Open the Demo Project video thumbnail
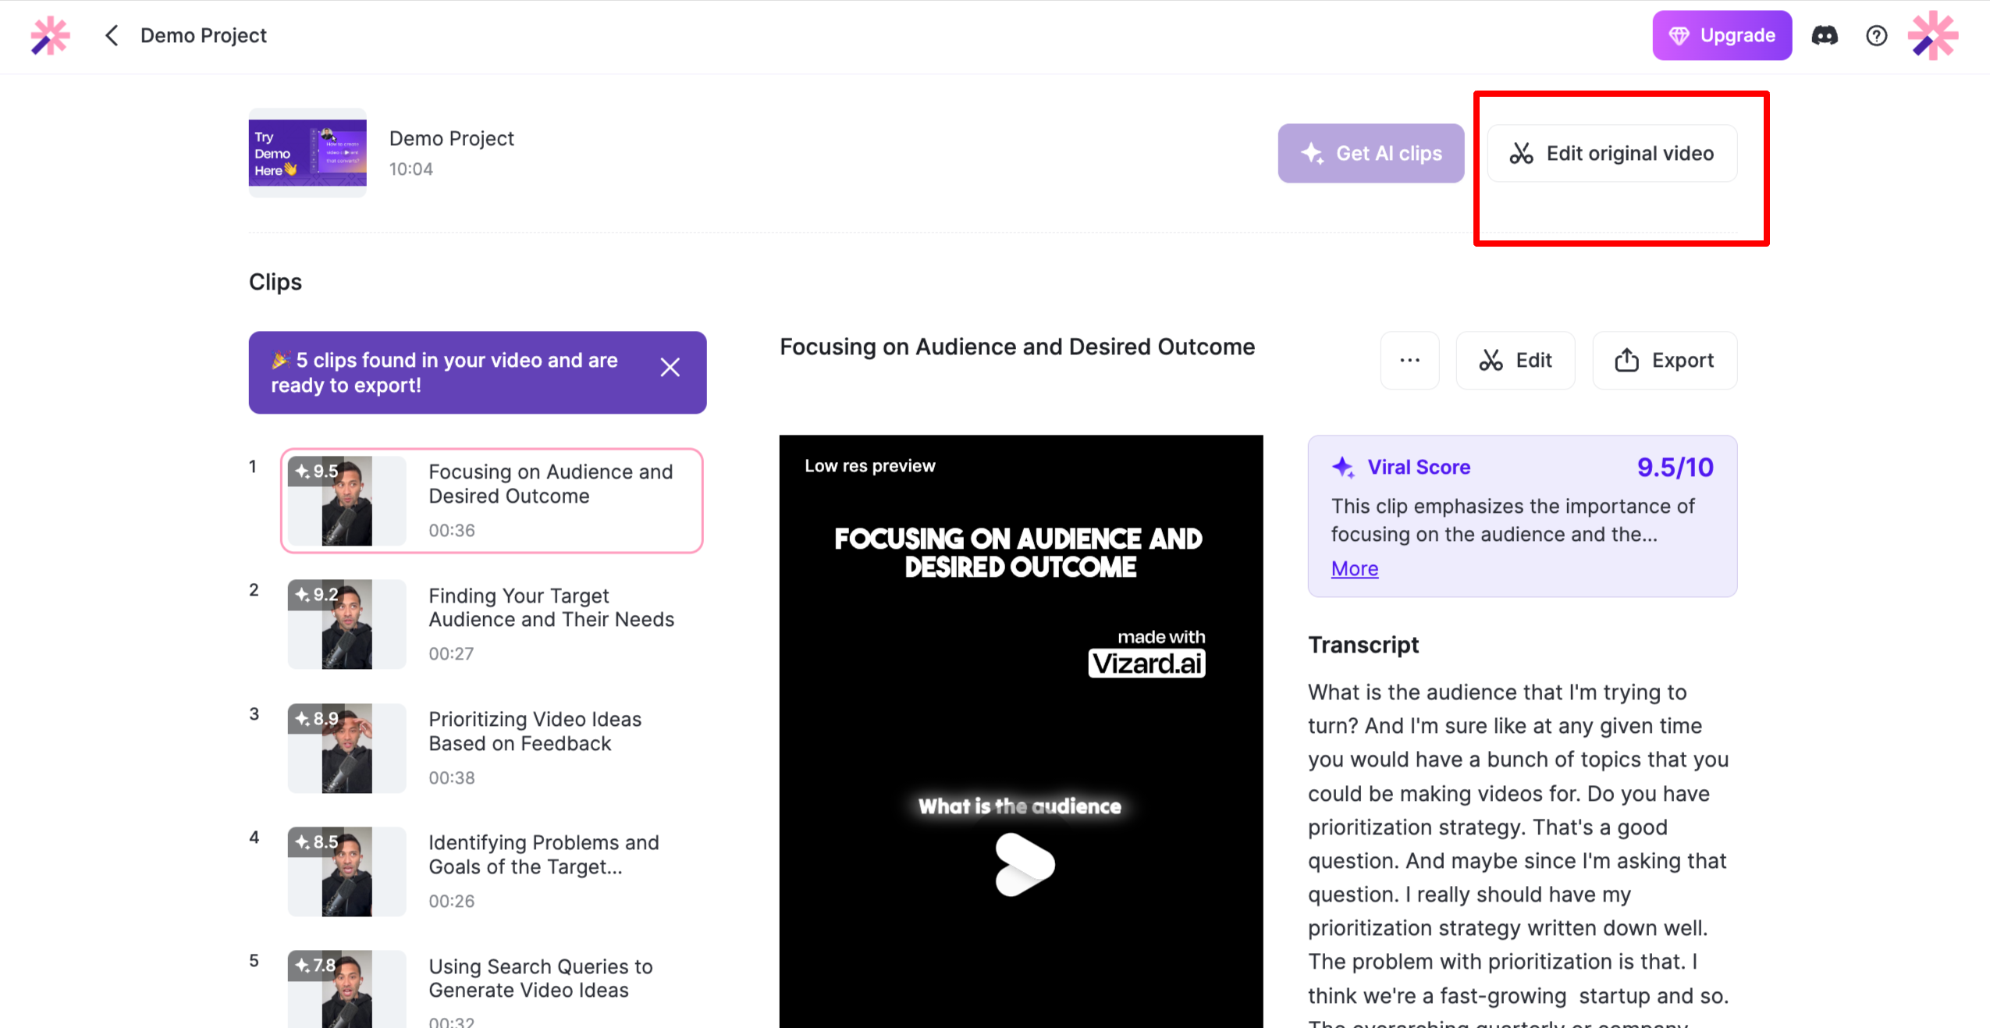The image size is (1990, 1028). [x=307, y=152]
